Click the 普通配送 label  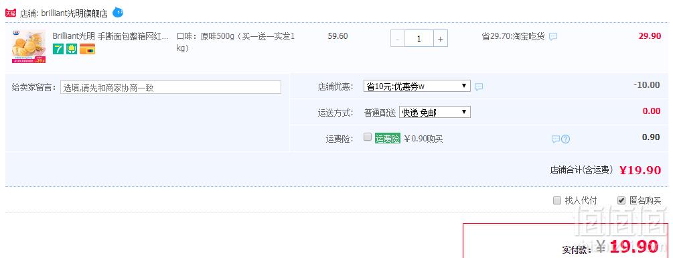(x=380, y=113)
